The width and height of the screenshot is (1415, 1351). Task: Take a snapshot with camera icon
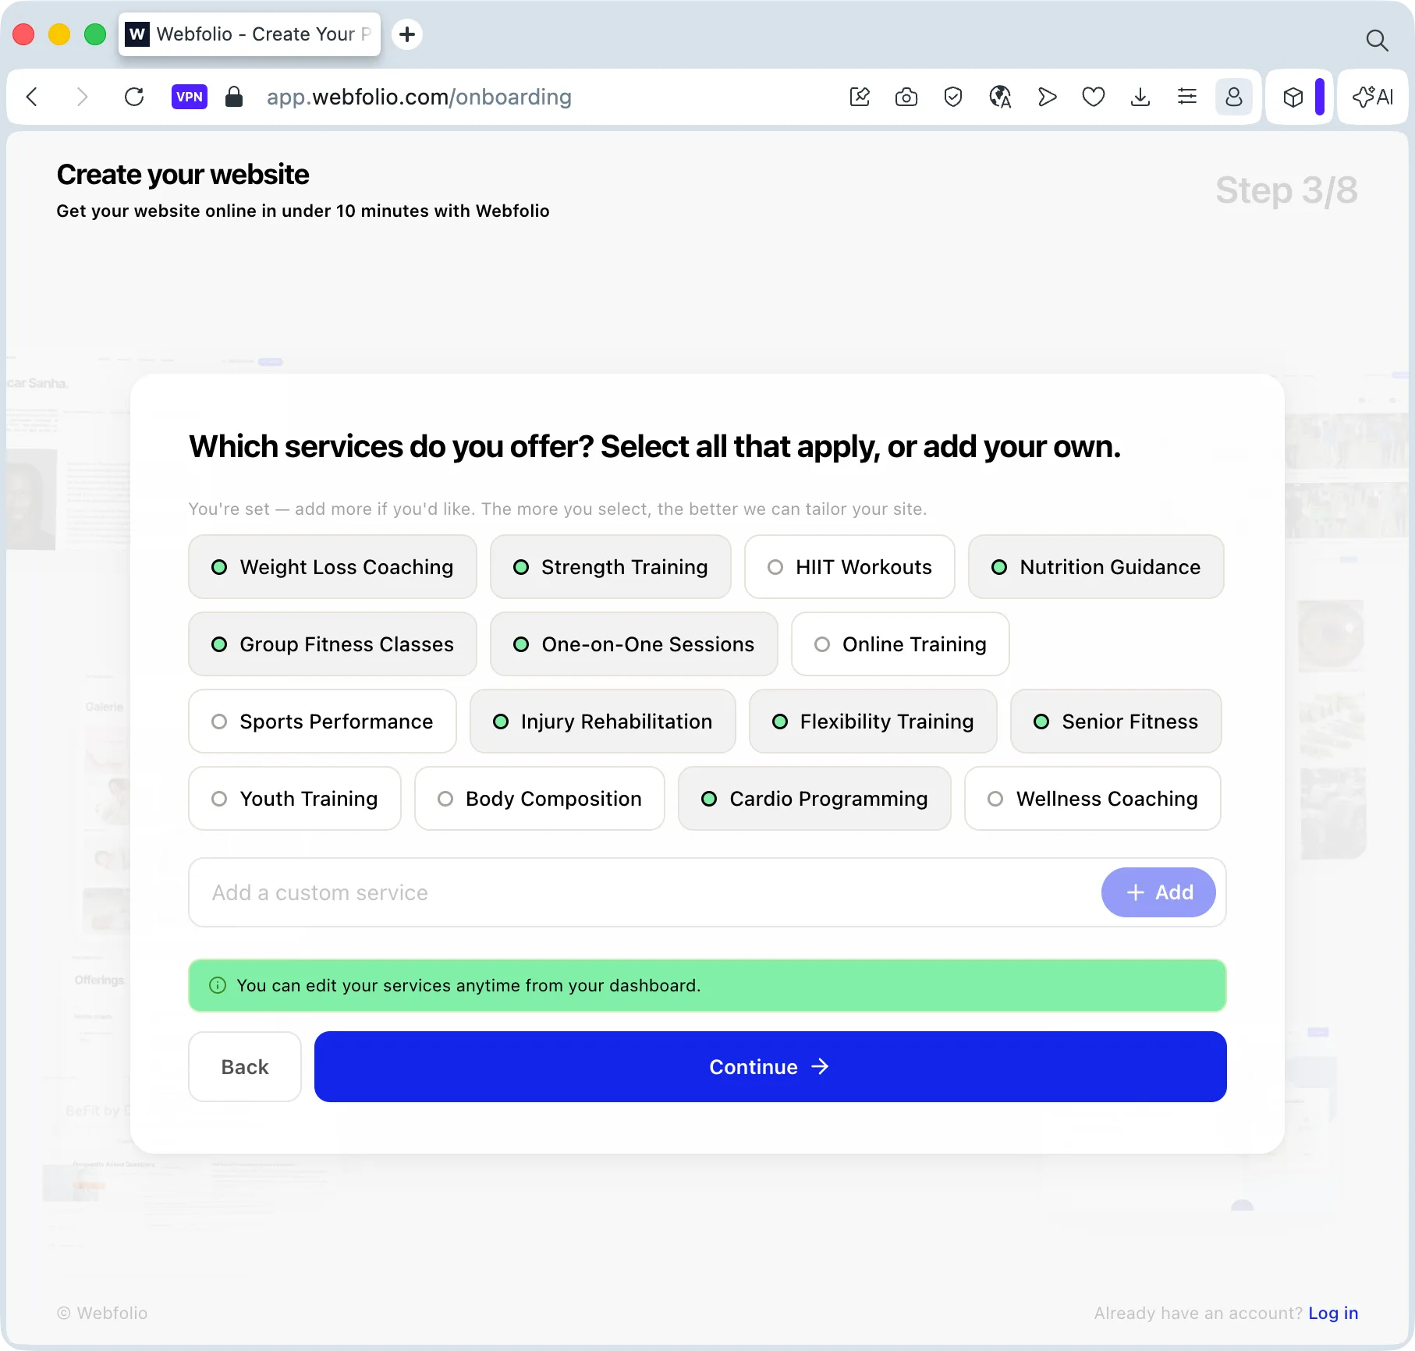click(x=906, y=97)
